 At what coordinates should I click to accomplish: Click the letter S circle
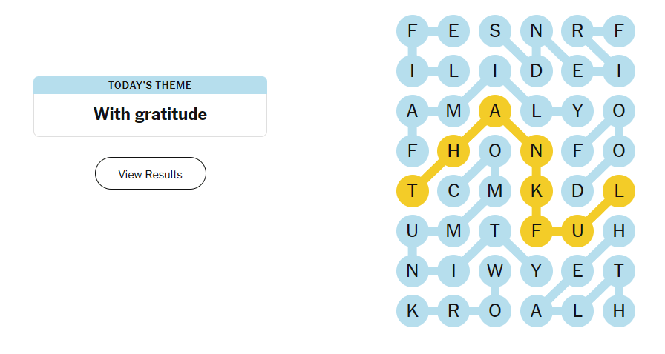pos(495,31)
